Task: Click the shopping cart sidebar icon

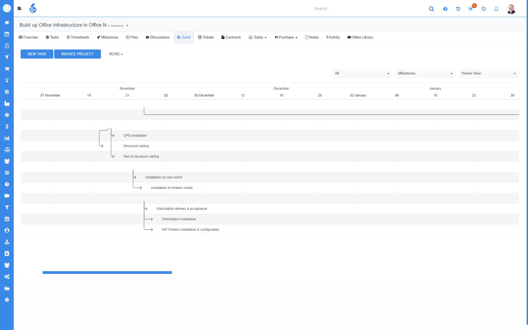Action: [x=7, y=69]
